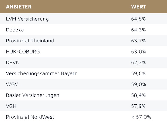Click the 58,4% value cell

[138, 95]
